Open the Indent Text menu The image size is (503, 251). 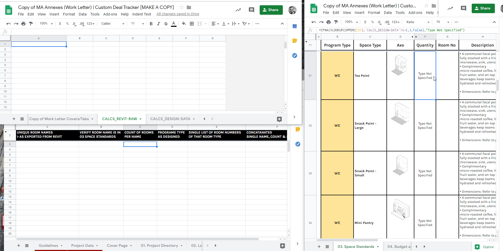[x=142, y=14]
